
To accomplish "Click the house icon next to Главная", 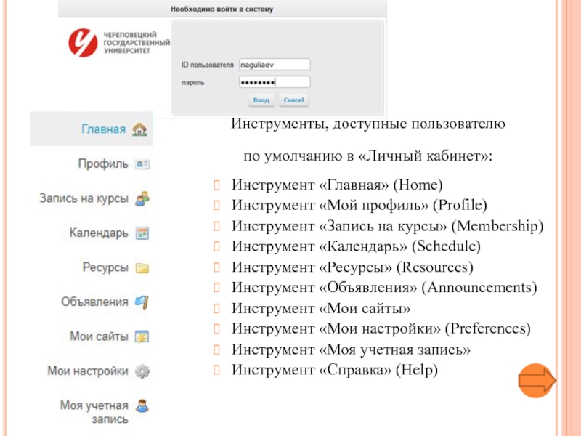I will coord(139,129).
